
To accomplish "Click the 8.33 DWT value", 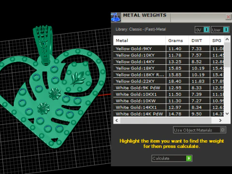I will 196,88.
